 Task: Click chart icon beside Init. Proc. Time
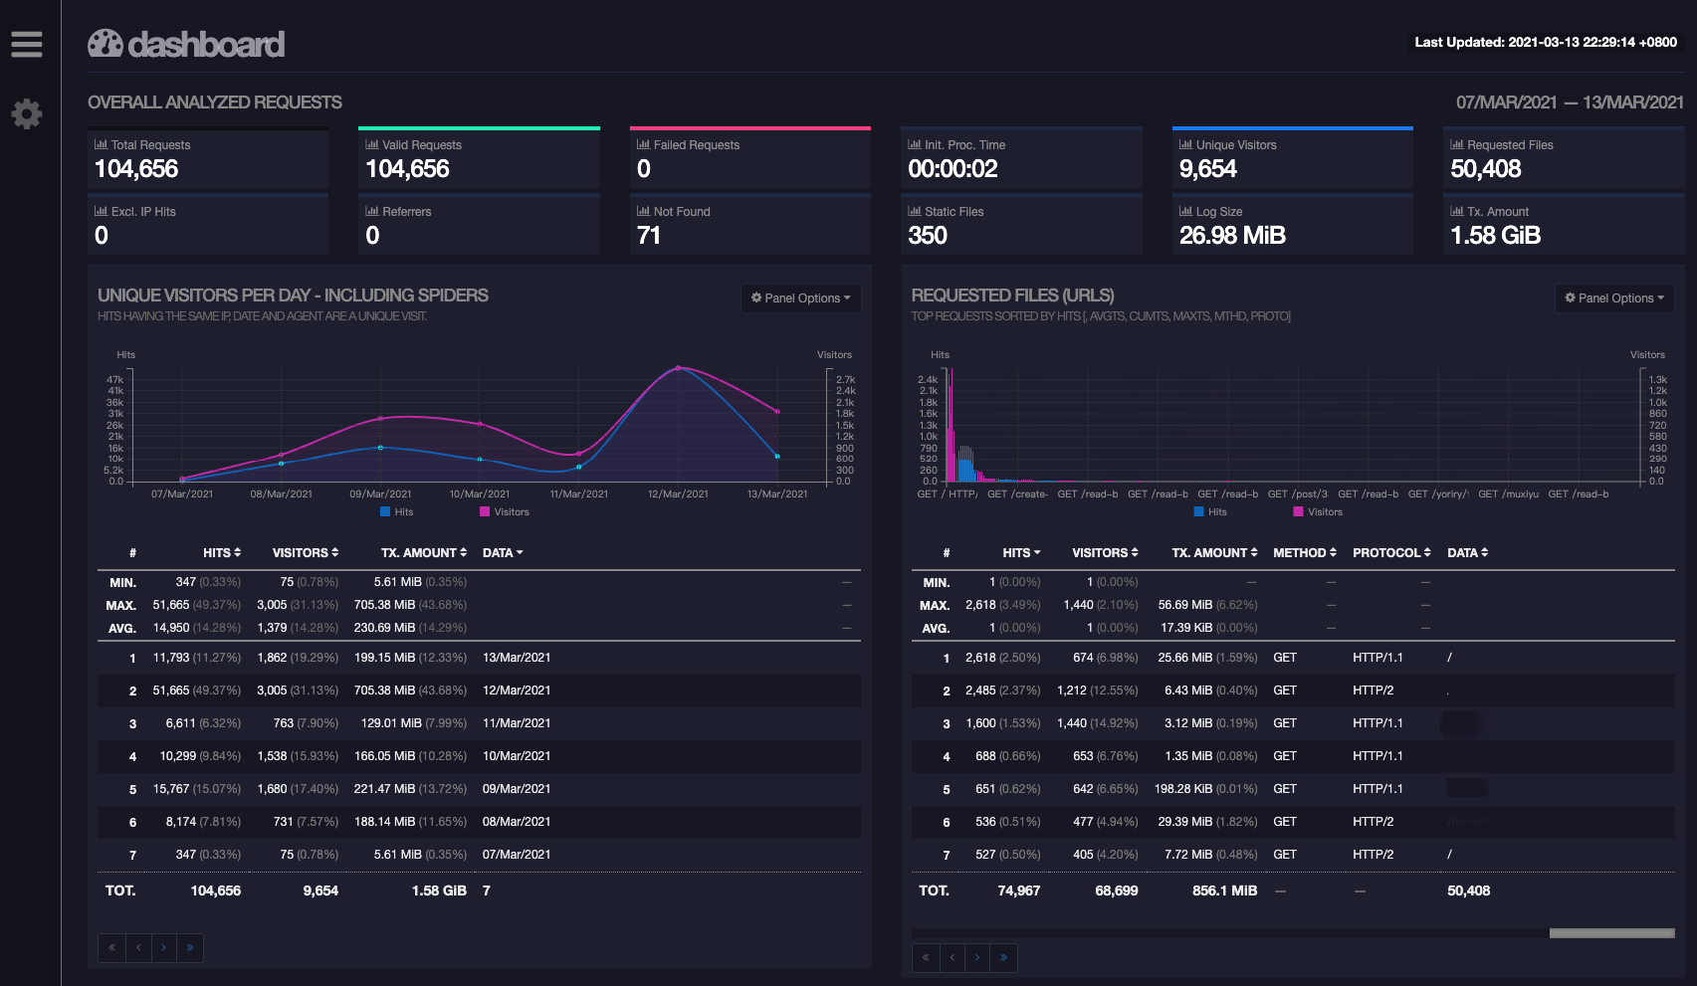pos(915,144)
